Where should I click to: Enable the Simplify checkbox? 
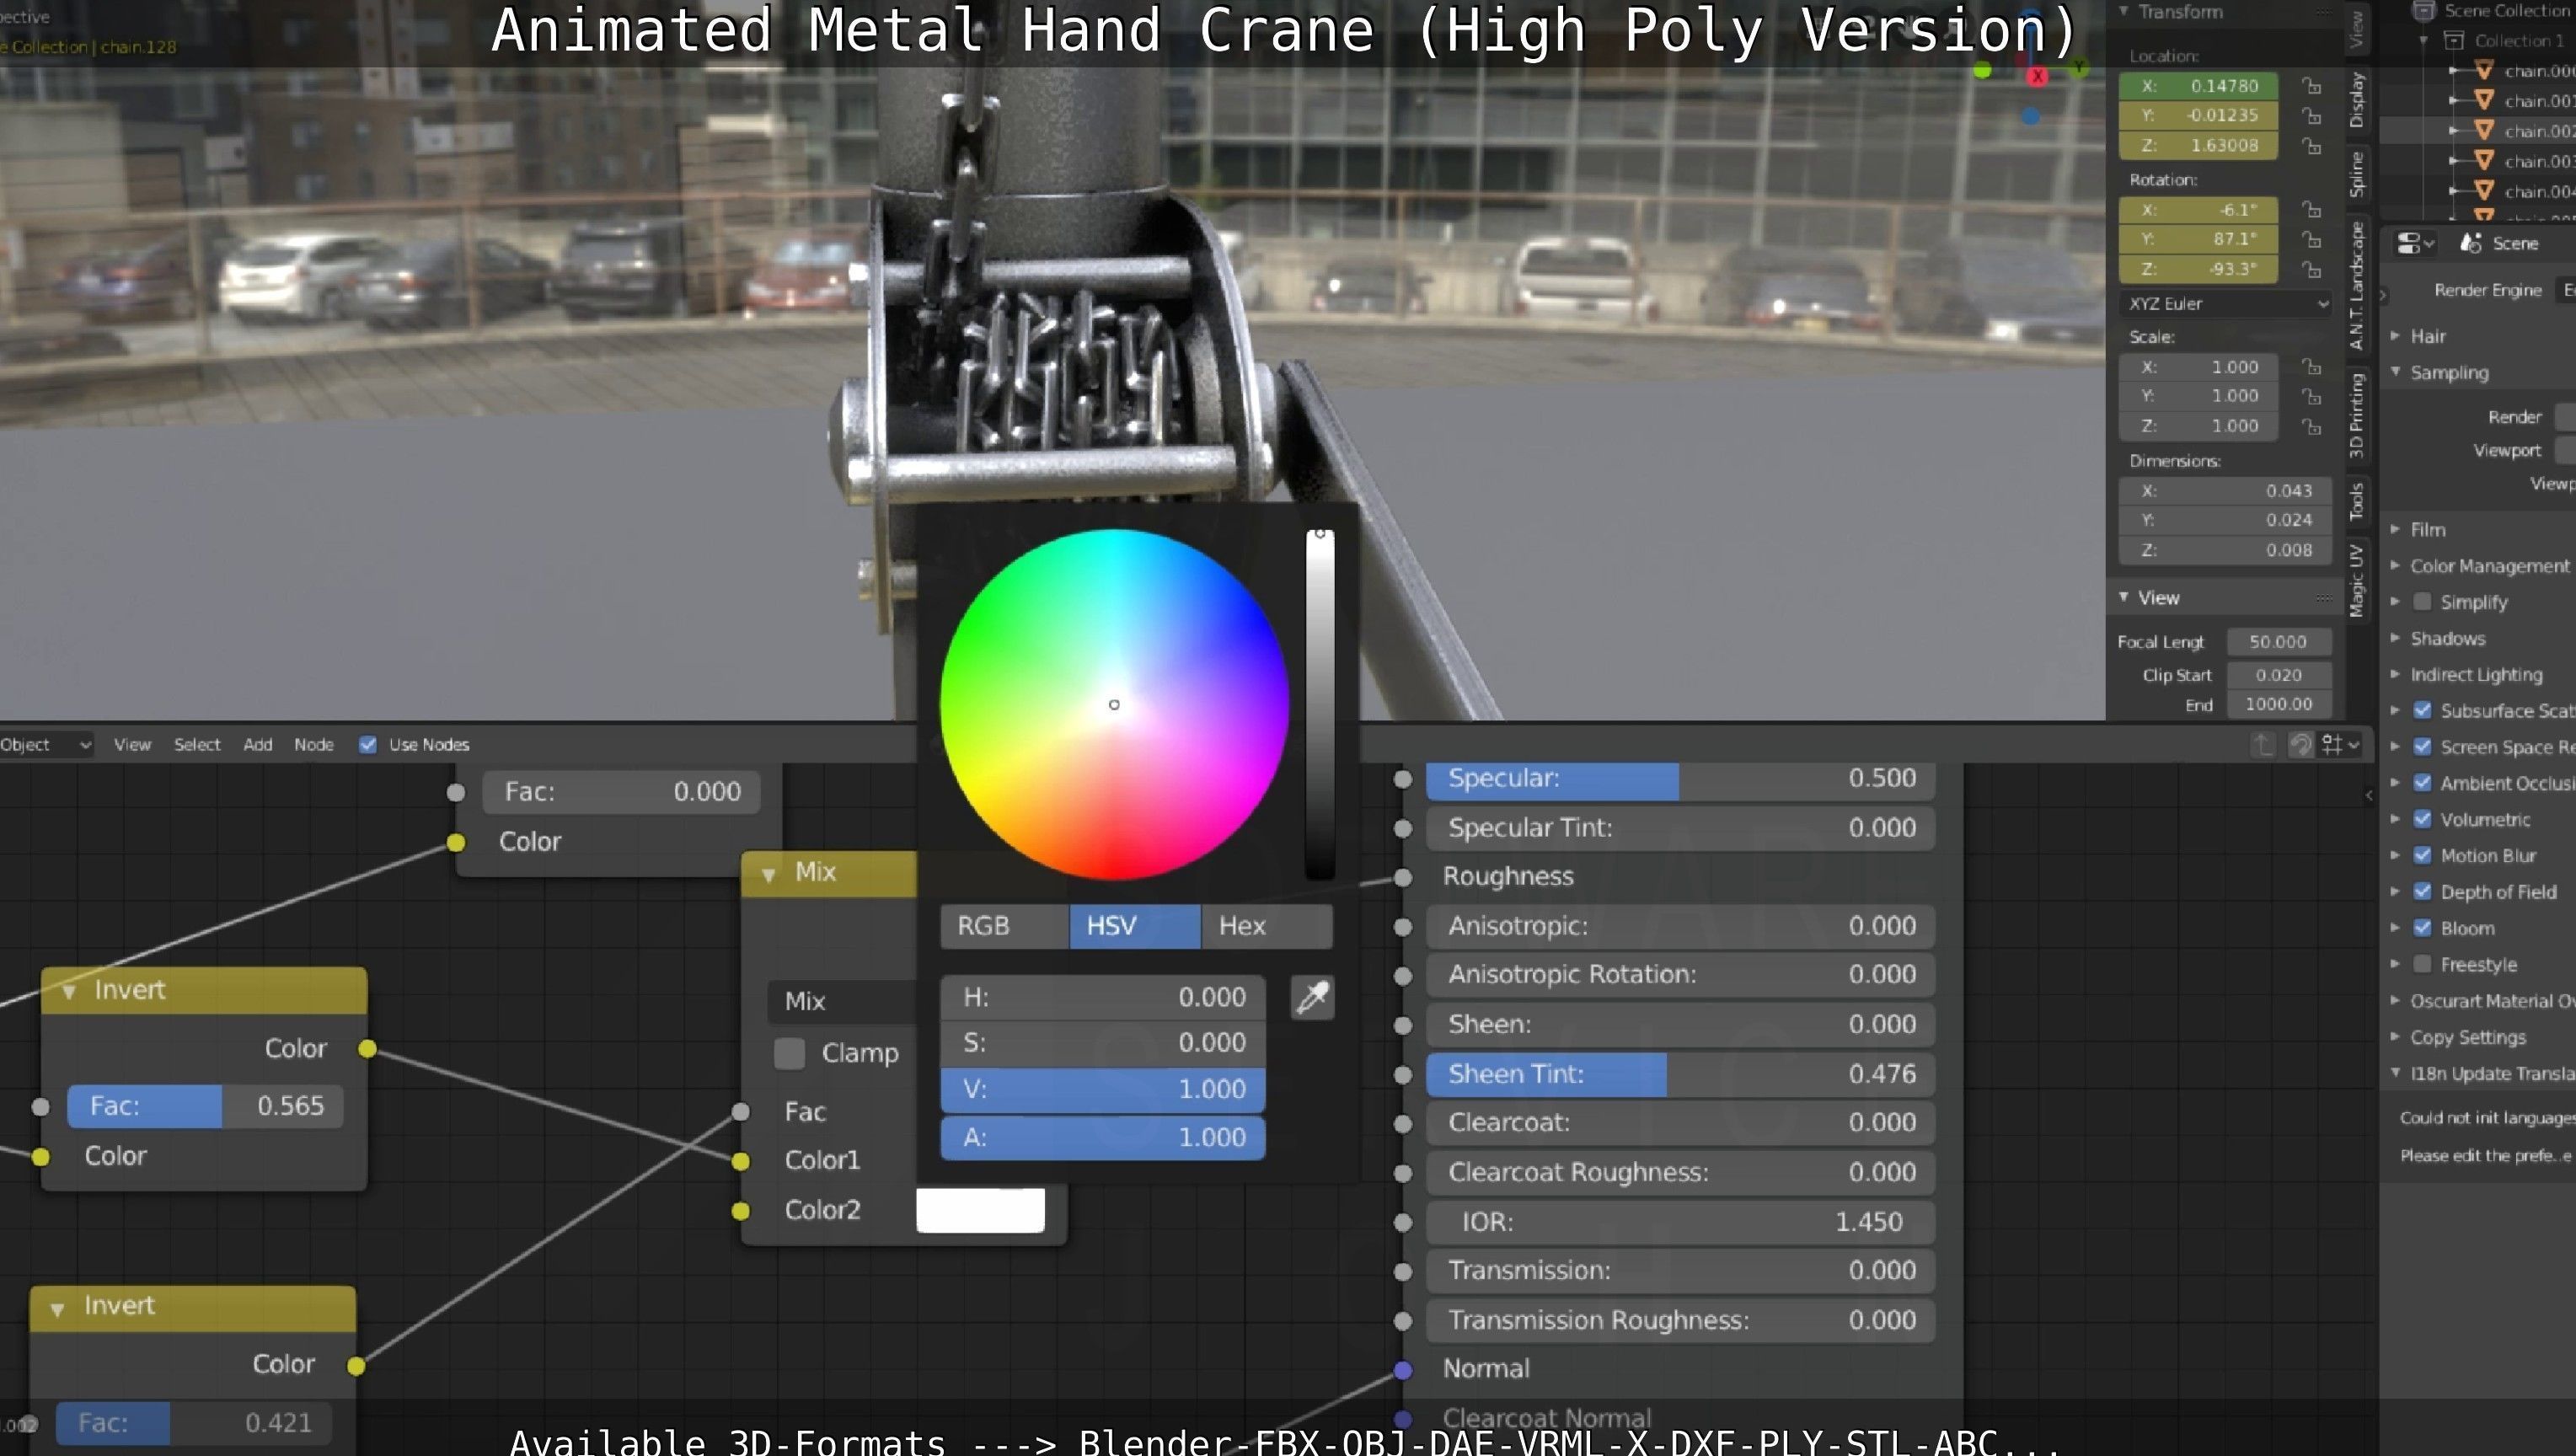(x=2422, y=602)
